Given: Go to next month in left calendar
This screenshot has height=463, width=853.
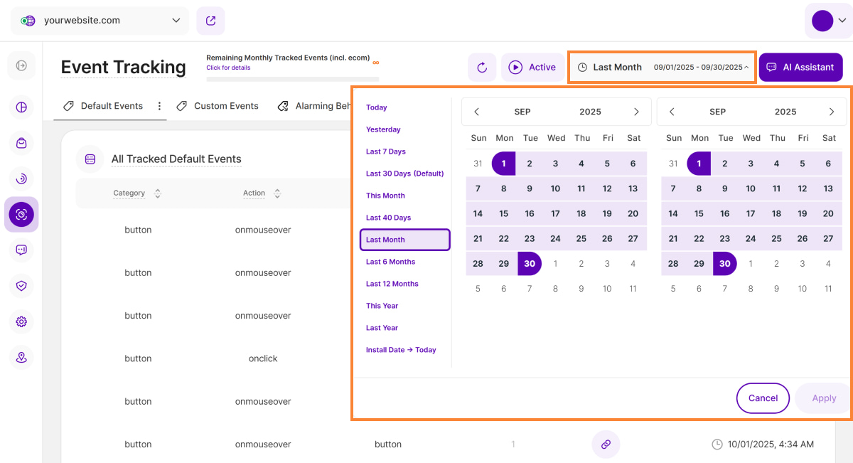Looking at the screenshot, I should (x=636, y=112).
